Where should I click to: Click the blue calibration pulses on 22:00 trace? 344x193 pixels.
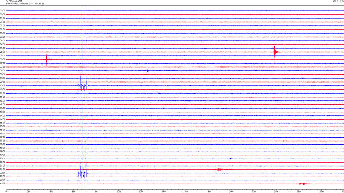(83, 173)
